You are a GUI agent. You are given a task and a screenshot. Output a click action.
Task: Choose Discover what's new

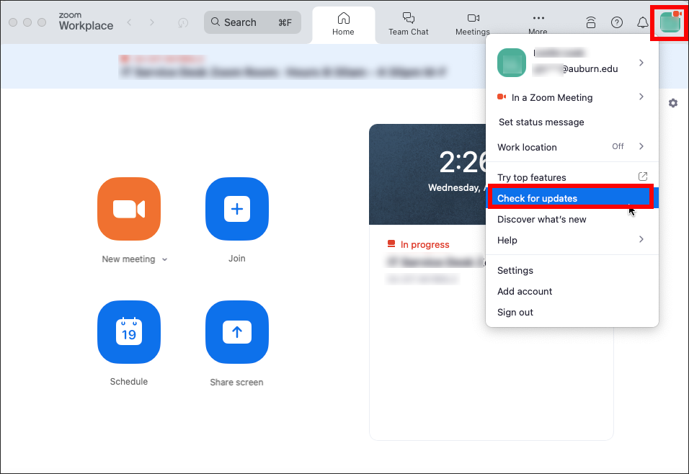pos(542,219)
